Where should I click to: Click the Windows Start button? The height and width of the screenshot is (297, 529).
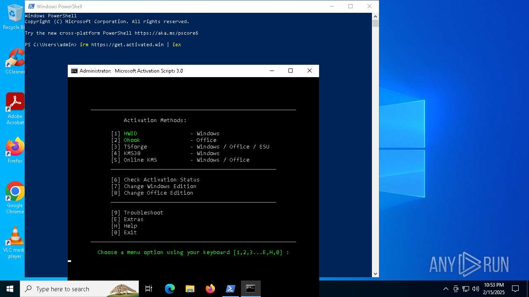(10, 289)
